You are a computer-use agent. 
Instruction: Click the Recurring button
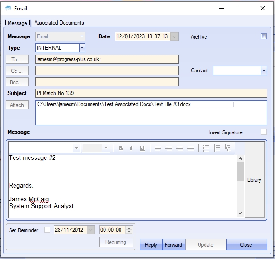point(116,242)
